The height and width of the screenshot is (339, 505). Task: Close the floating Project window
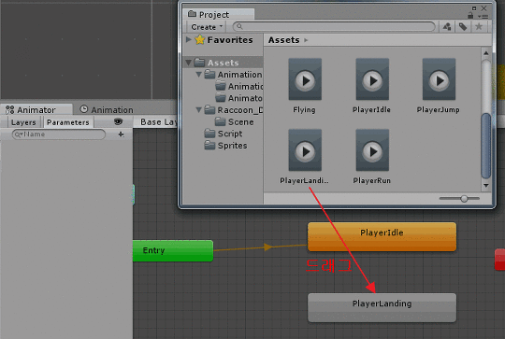pos(483,8)
